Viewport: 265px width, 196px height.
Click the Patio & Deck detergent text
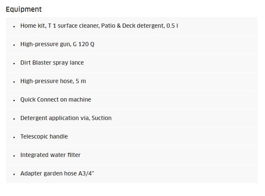click(x=133, y=26)
